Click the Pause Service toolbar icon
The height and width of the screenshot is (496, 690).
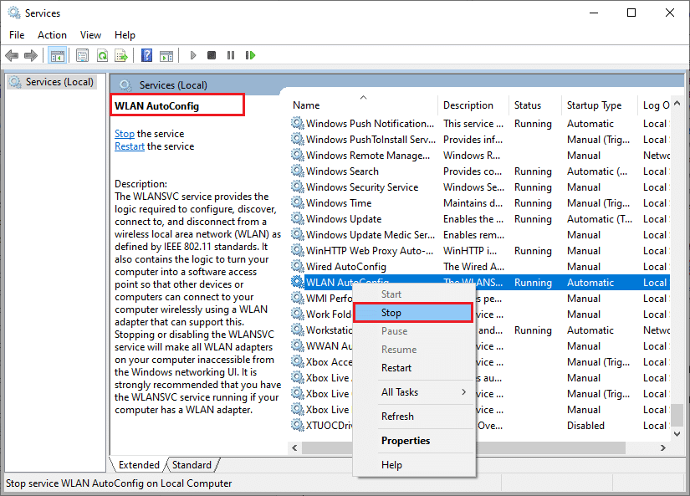click(231, 55)
